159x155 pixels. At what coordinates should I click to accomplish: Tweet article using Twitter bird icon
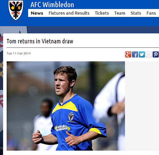[142, 55]
